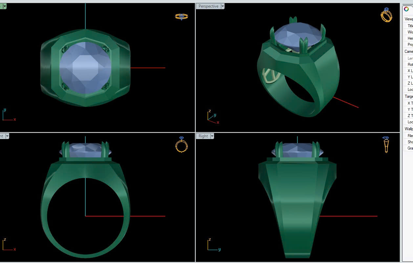
Task: Expand the bottom-left viewport menu arrow
Action: [7, 136]
